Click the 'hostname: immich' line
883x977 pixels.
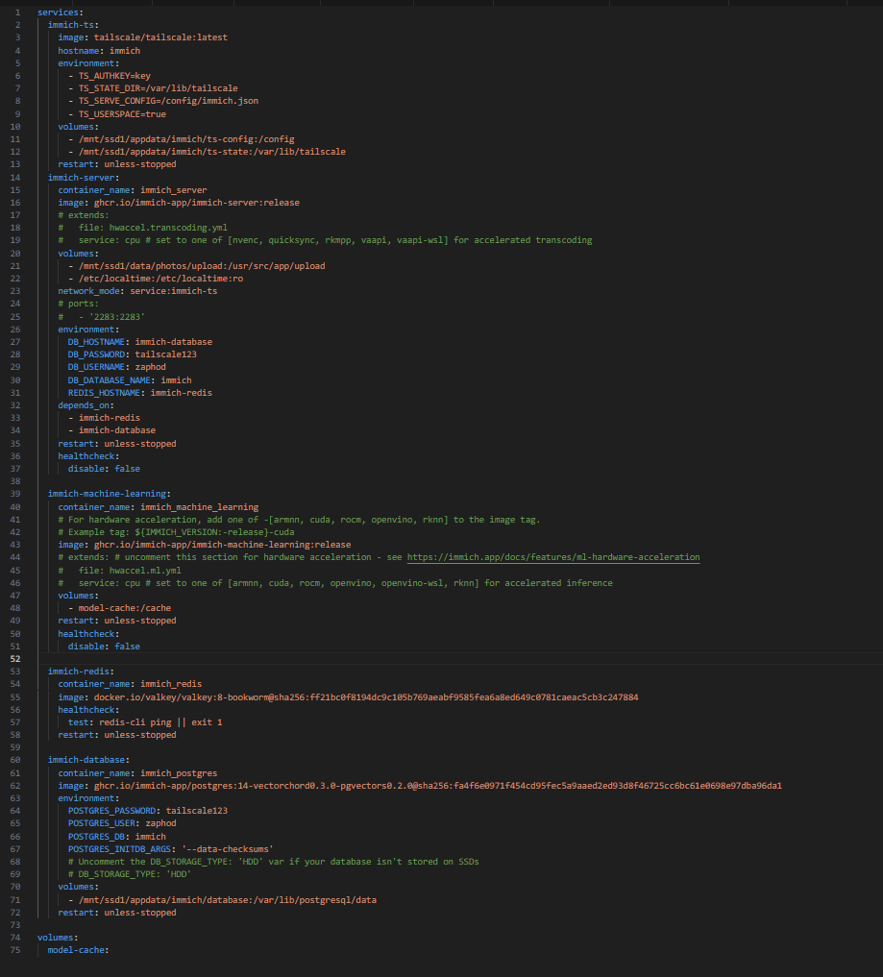click(x=99, y=51)
